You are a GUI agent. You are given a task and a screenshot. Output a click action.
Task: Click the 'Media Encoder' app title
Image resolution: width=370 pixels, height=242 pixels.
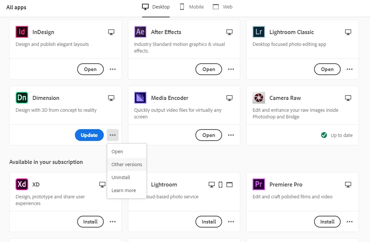[x=170, y=98]
